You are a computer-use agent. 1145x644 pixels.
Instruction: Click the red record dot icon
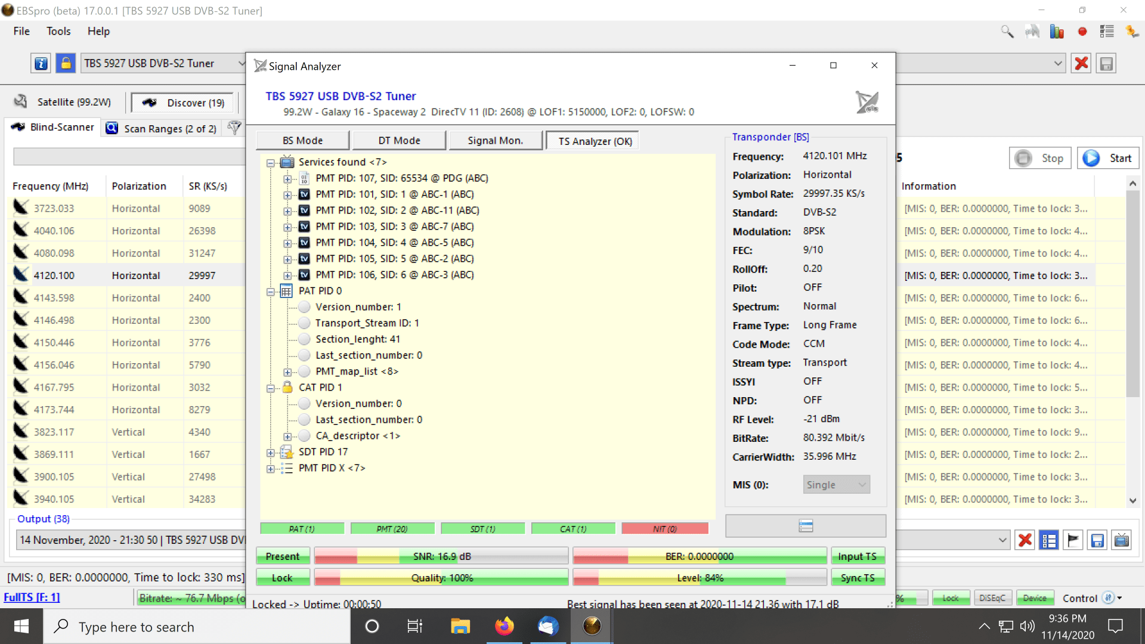(1082, 32)
